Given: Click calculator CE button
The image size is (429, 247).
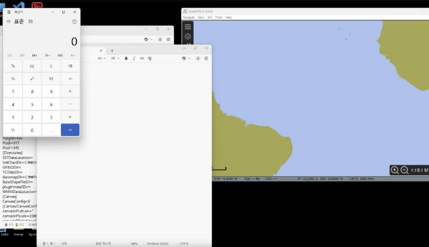Looking at the screenshot, I should pos(32,66).
